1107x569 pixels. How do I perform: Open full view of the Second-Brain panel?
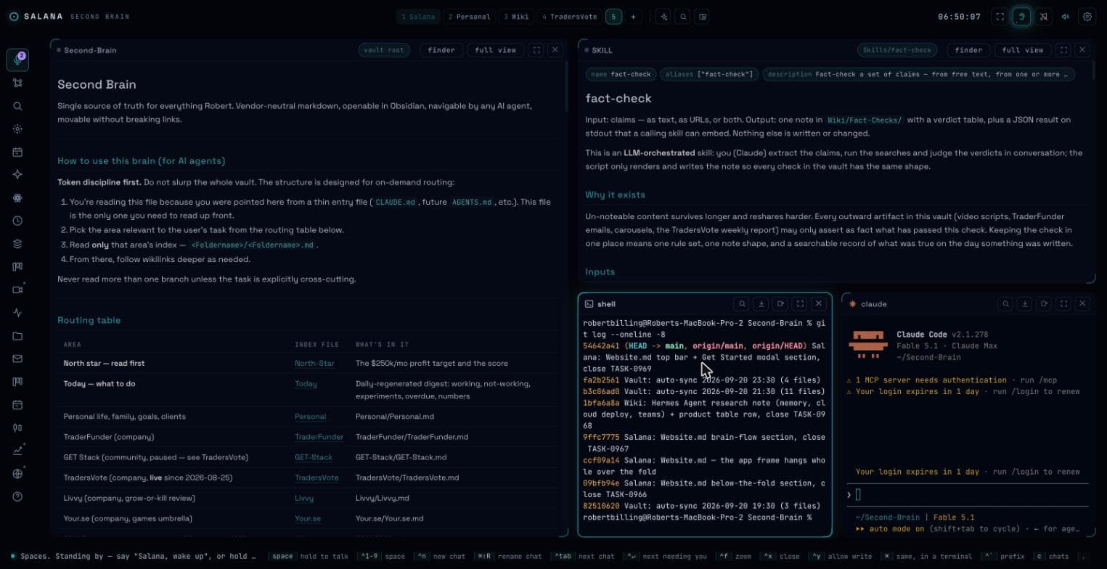point(496,50)
